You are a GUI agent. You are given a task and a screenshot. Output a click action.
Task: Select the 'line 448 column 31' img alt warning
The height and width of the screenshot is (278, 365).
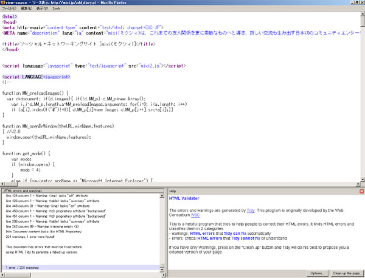pyautogui.click(x=80, y=206)
